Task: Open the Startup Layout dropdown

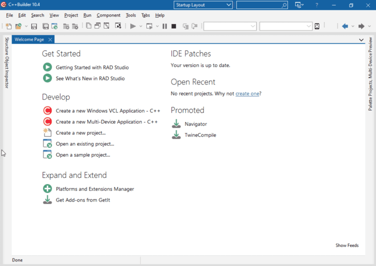Action: click(203, 5)
